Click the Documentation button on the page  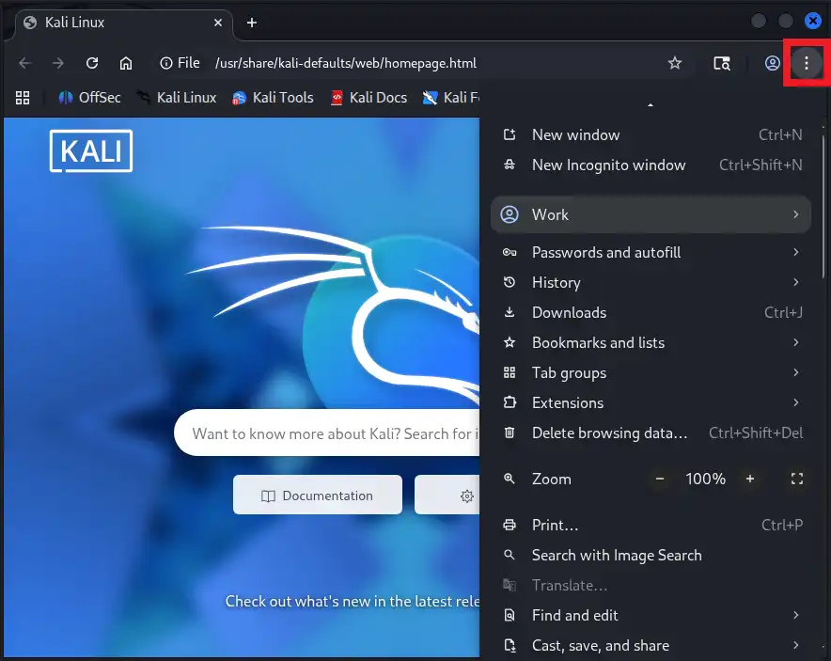coord(317,495)
